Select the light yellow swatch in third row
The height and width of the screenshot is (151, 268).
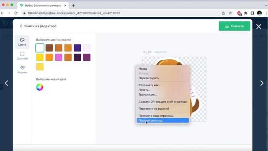point(40,67)
